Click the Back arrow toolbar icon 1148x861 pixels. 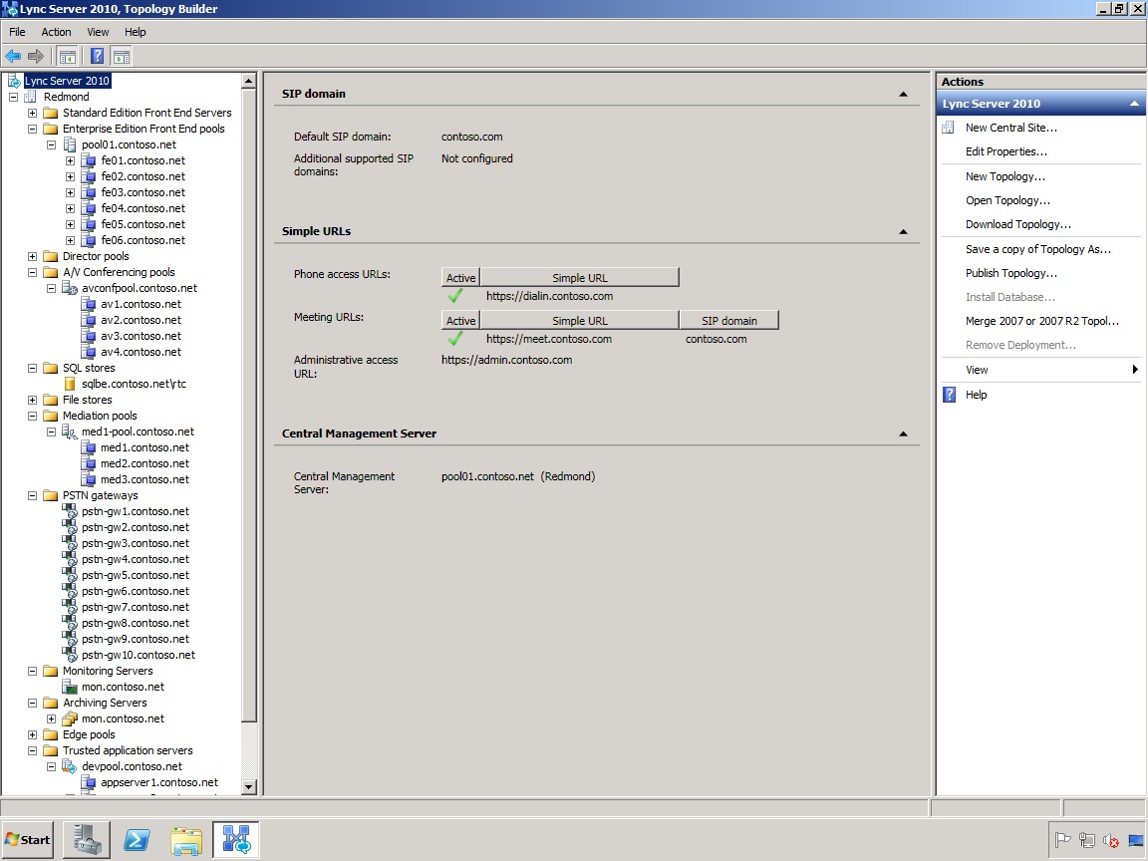13,57
